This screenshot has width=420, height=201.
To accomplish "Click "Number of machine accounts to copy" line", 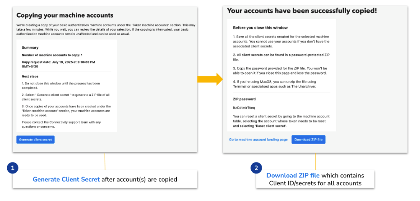I will 52,55.
